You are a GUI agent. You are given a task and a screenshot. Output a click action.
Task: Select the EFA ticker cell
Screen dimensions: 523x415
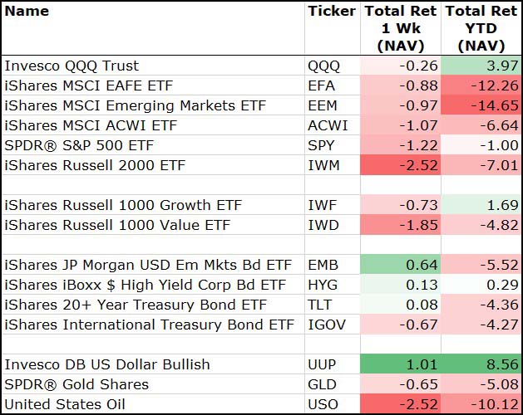pyautogui.click(x=323, y=85)
